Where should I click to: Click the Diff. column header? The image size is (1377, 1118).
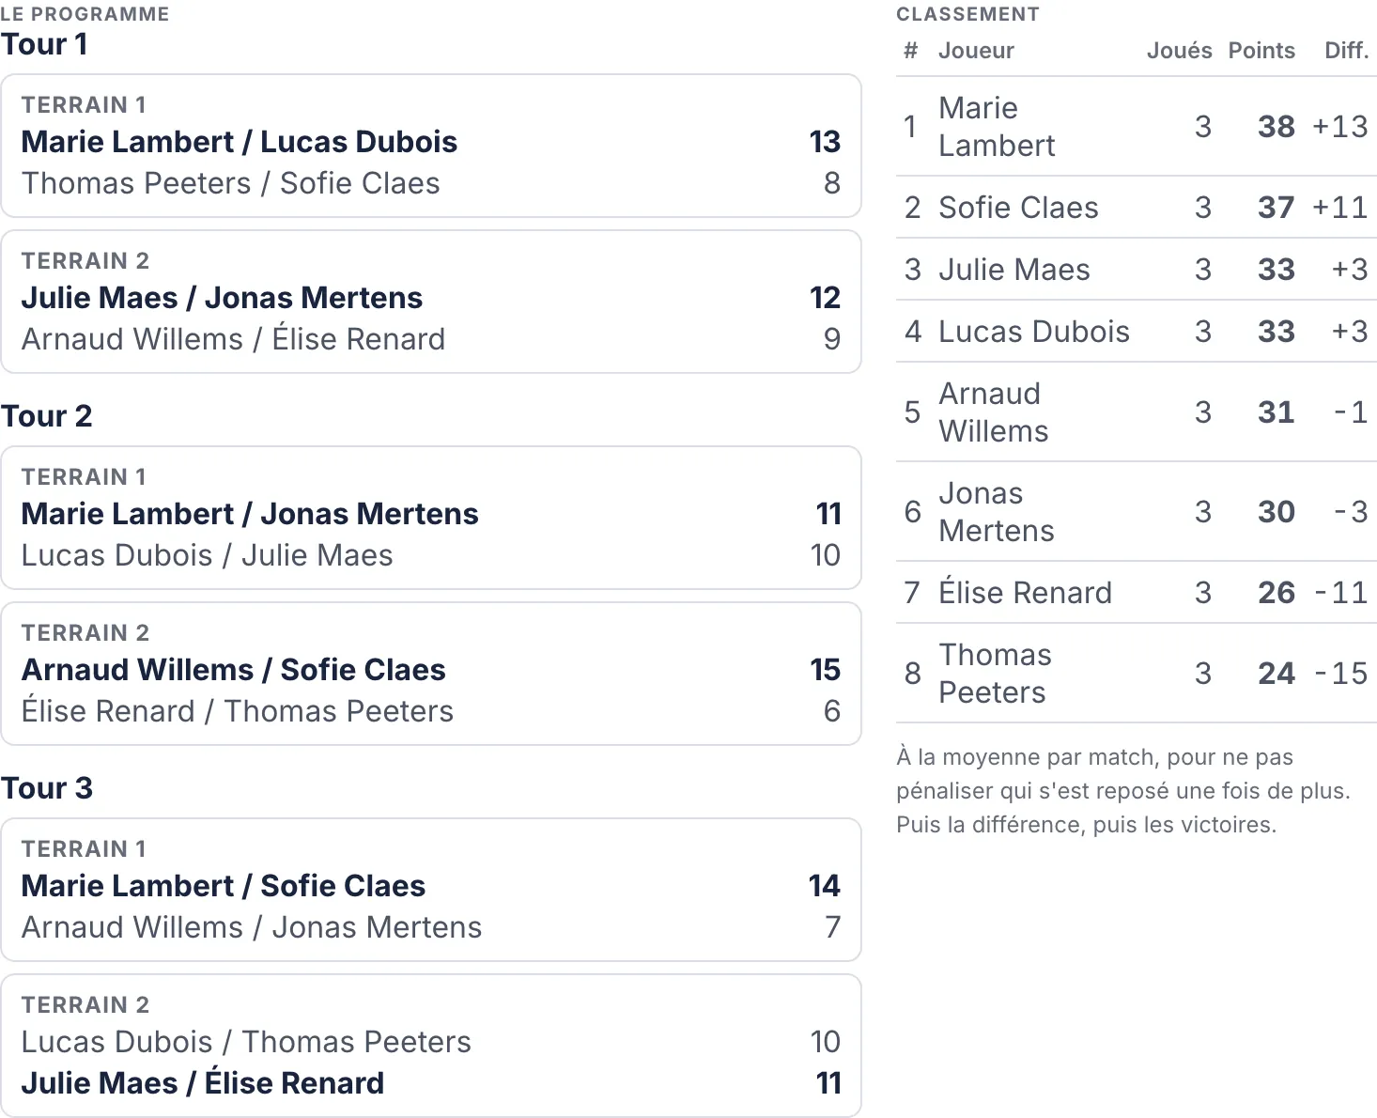pos(1346,51)
